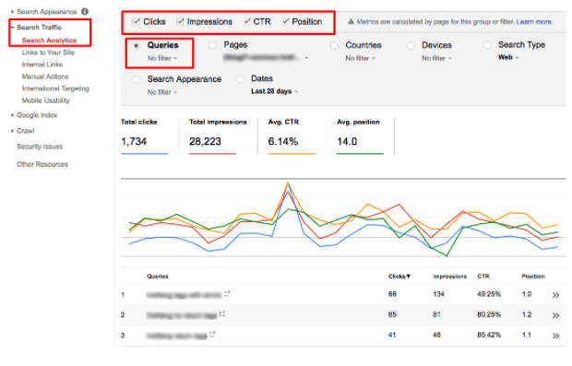The image size is (572, 366).
Task: Open third query row's external link icon
Action: point(212,334)
